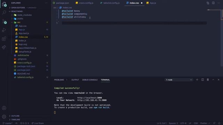Image resolution: width=223 pixels, height=125 pixels.
Task: Click LF end-of-line setting
Action: click(190, 123)
